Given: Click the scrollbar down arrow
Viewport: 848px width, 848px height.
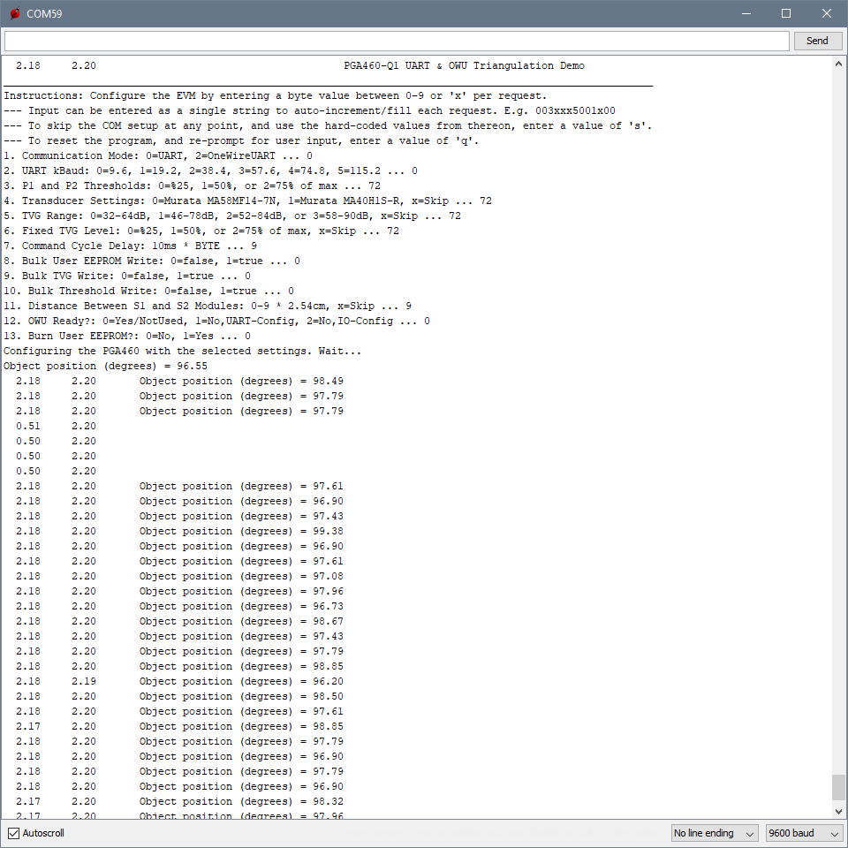Looking at the screenshot, I should (838, 811).
